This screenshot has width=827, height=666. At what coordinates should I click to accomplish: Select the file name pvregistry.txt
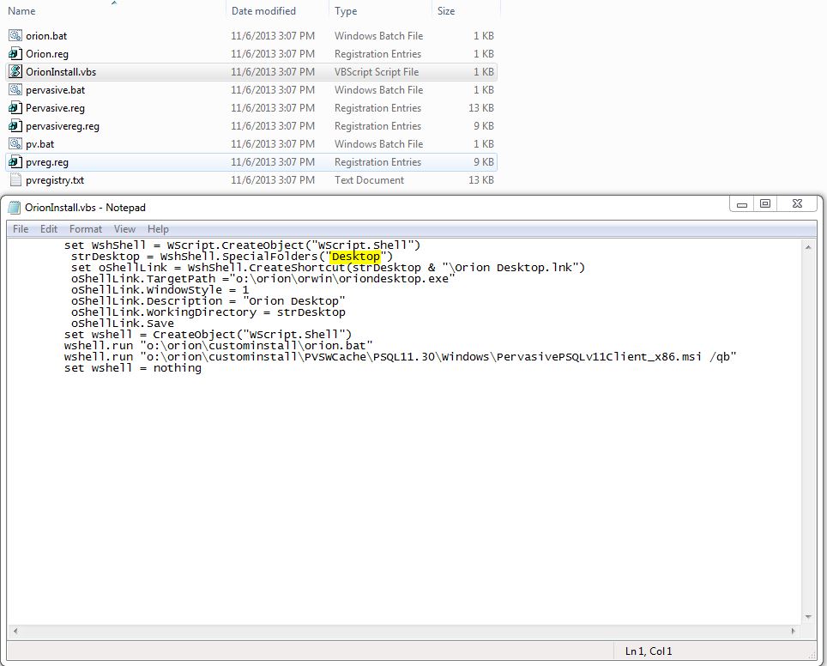tap(55, 180)
